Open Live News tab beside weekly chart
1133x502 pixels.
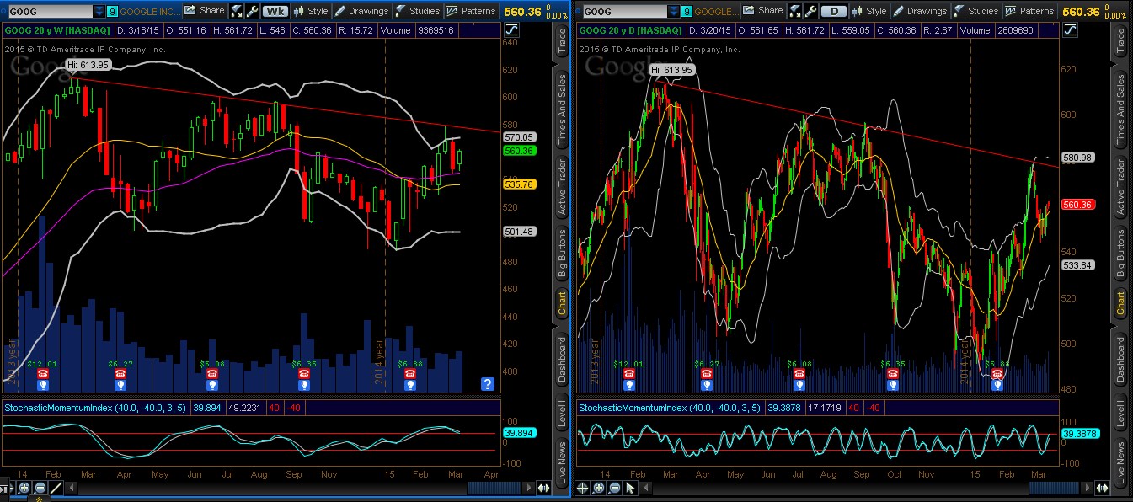point(562,462)
